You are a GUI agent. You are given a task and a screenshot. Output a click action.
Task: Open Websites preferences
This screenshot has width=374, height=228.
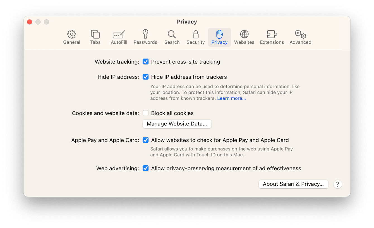click(244, 37)
